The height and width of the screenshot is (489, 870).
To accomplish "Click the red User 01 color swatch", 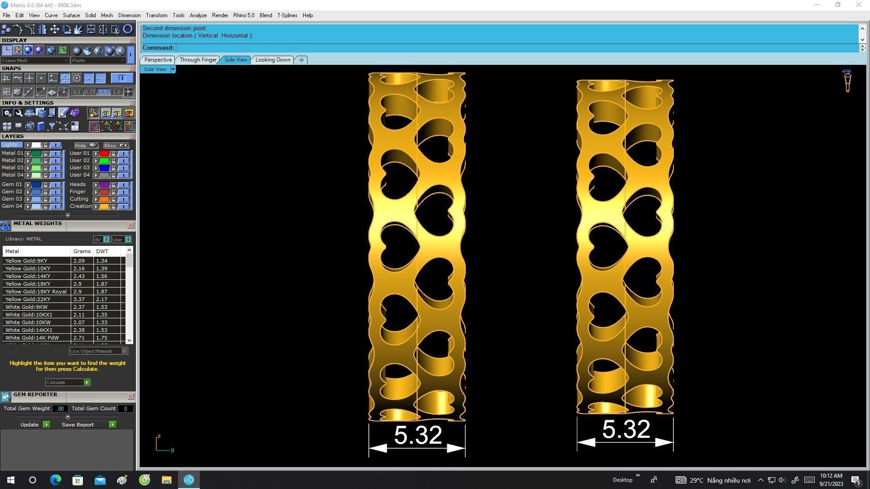I will pyautogui.click(x=104, y=153).
